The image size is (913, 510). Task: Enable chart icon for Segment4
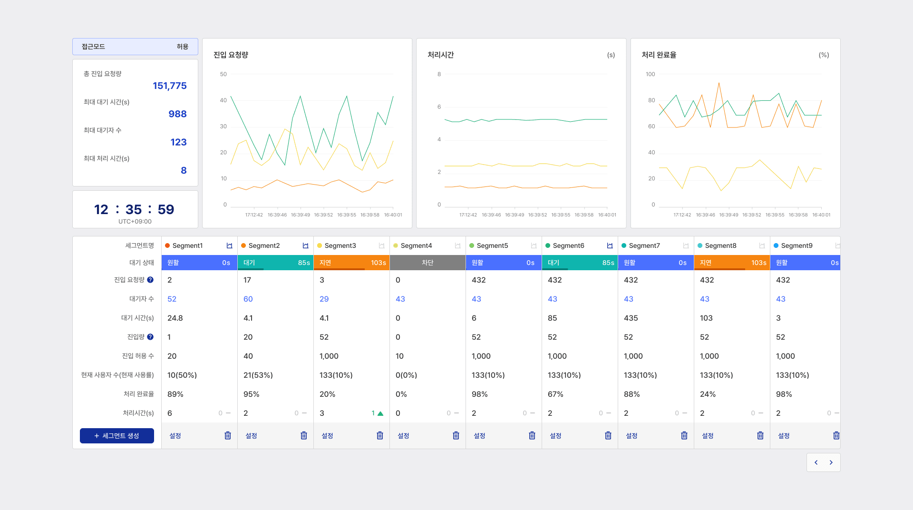point(457,246)
